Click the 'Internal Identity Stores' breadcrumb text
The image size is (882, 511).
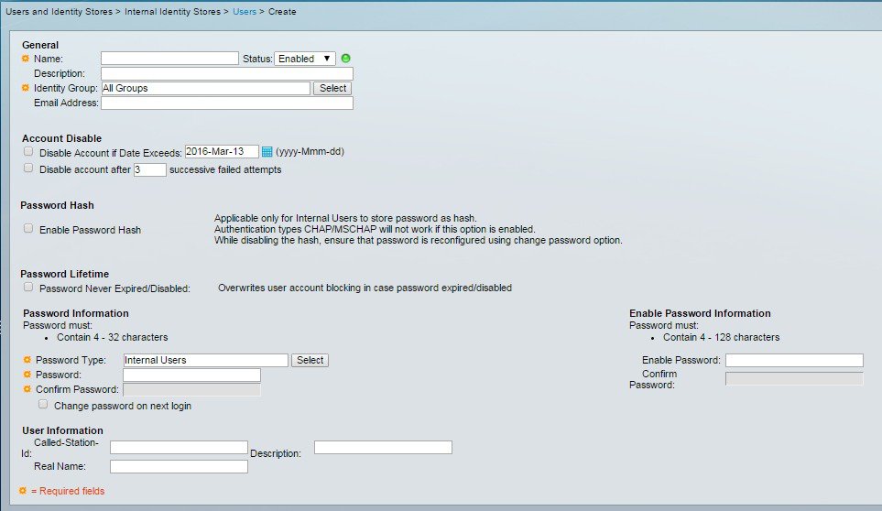(173, 11)
